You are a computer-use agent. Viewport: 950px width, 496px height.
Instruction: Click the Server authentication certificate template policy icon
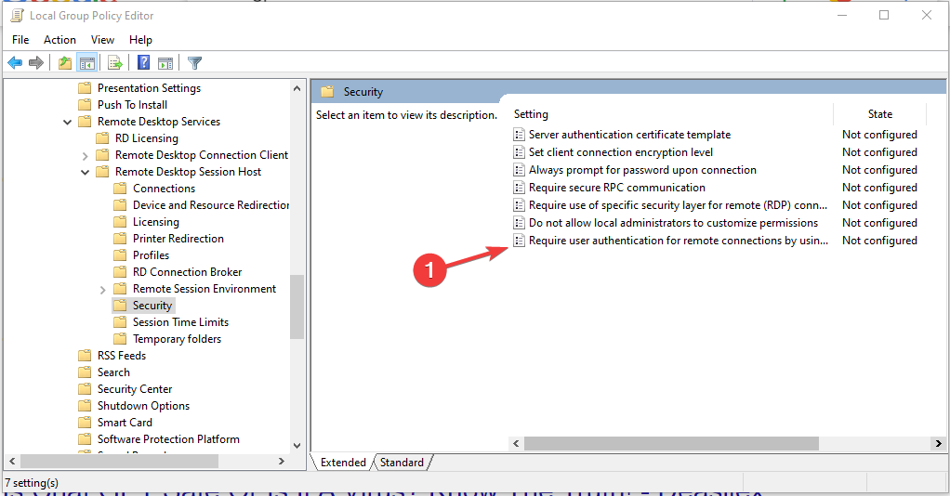519,135
